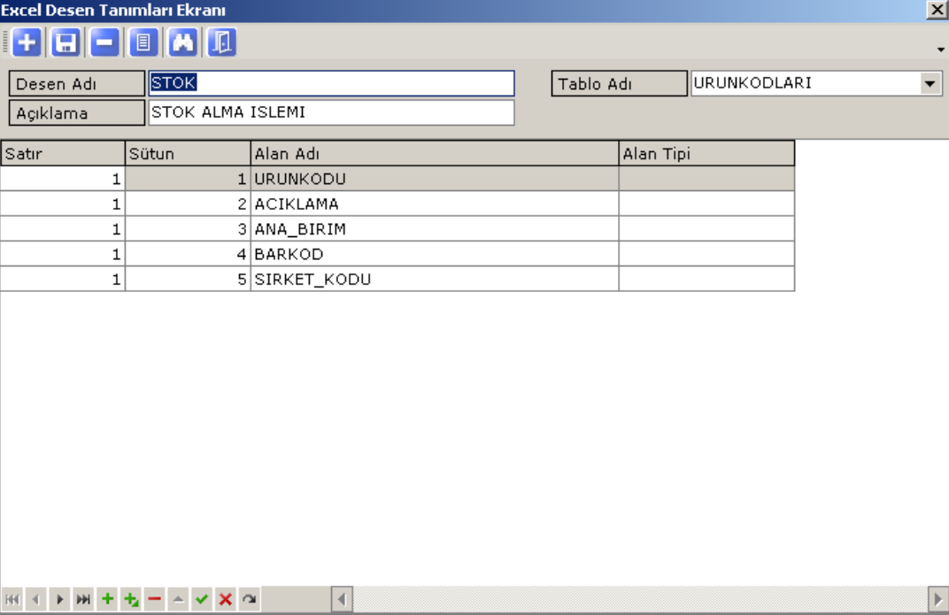
Task: Click the Edit row triangle navigator icon
Action: (178, 599)
